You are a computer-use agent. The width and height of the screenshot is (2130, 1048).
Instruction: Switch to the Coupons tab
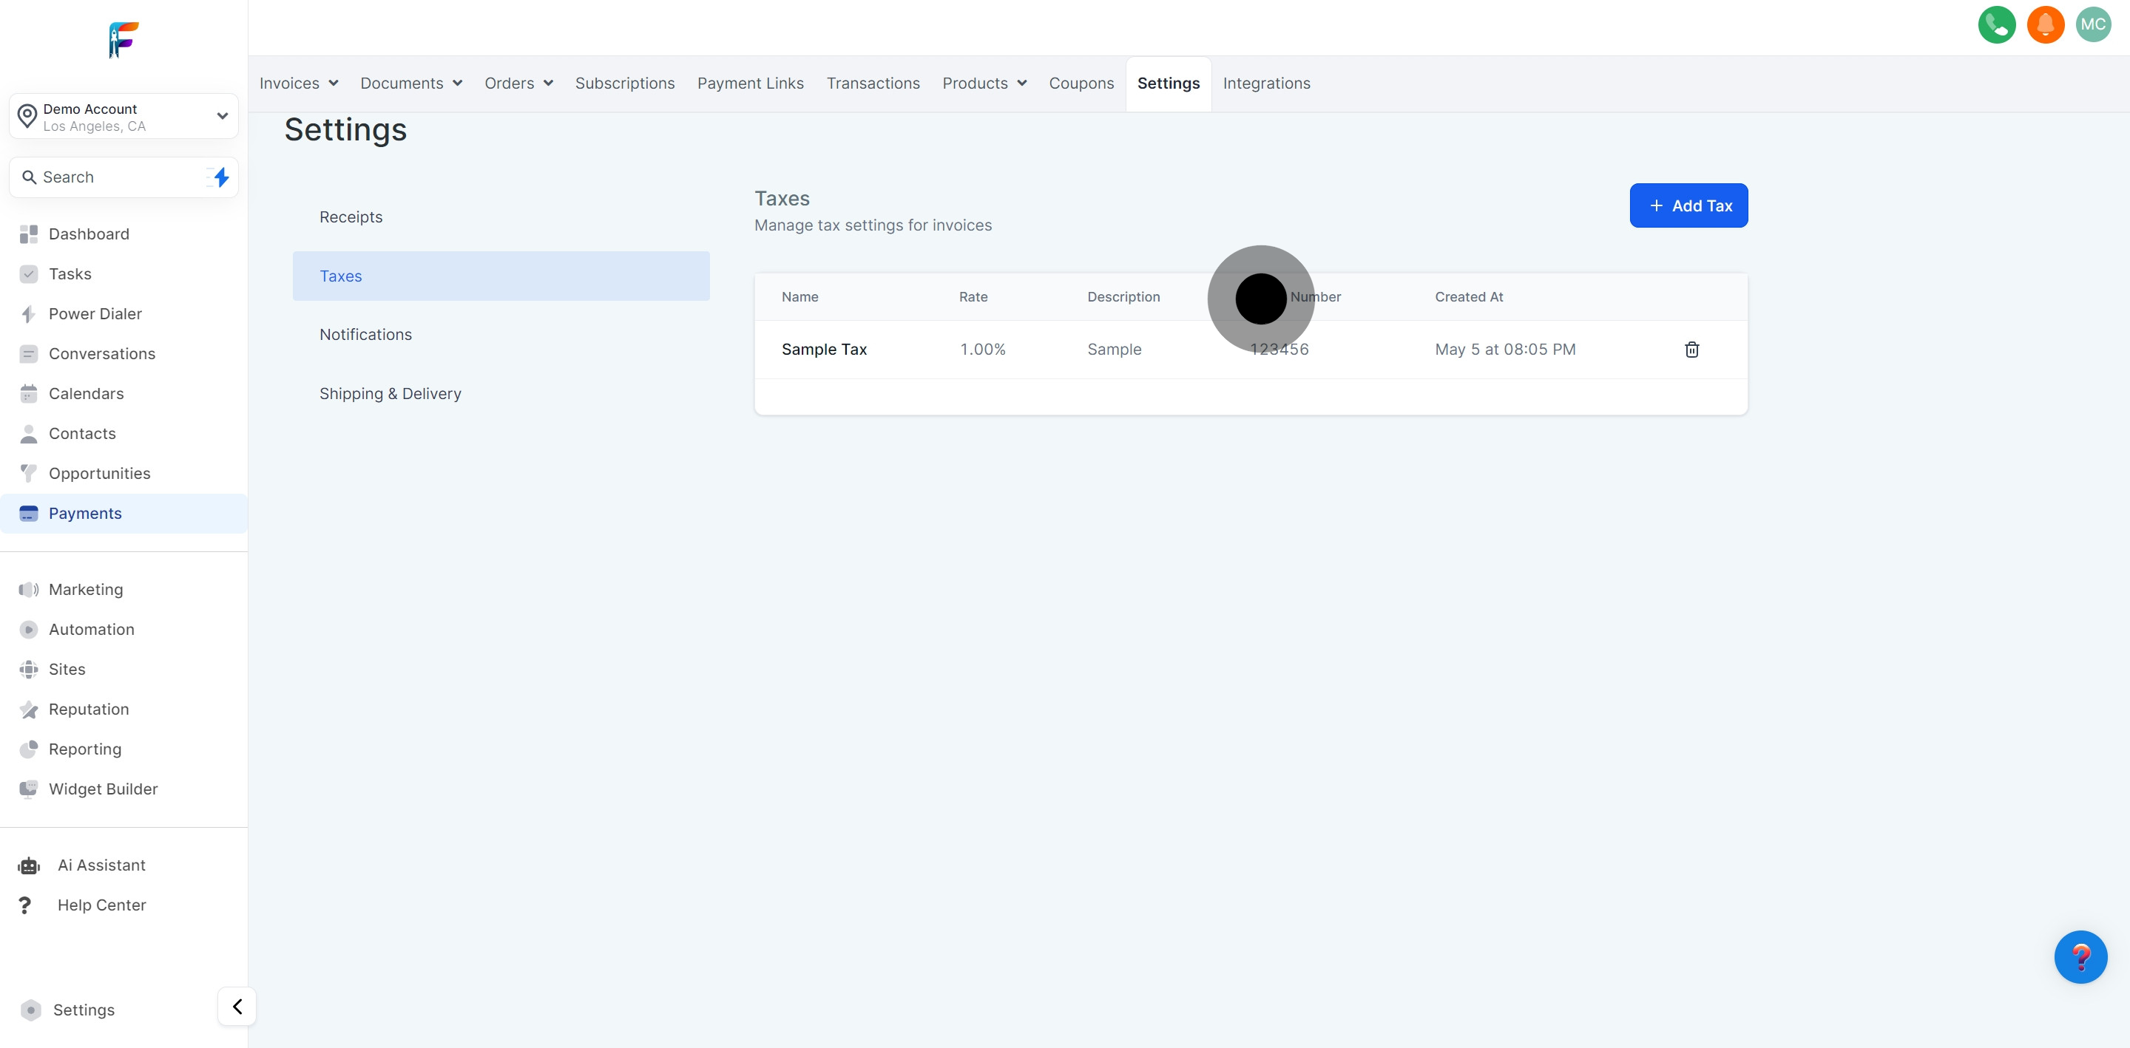(1081, 83)
